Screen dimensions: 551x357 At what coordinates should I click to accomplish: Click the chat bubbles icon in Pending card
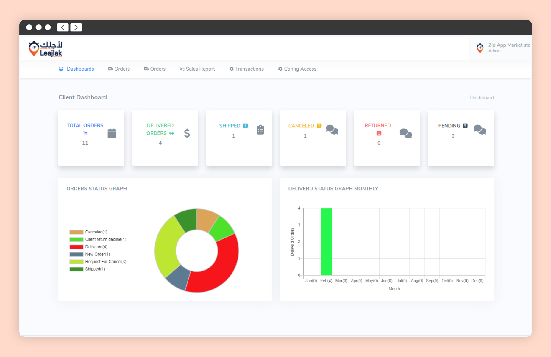point(480,130)
